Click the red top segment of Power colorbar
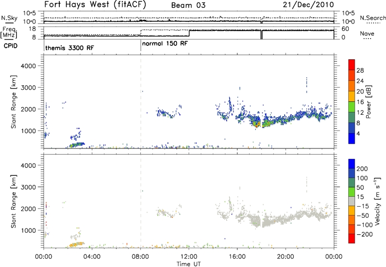Image resolution: width=386 pixels, height=267 pixels. (352, 65)
